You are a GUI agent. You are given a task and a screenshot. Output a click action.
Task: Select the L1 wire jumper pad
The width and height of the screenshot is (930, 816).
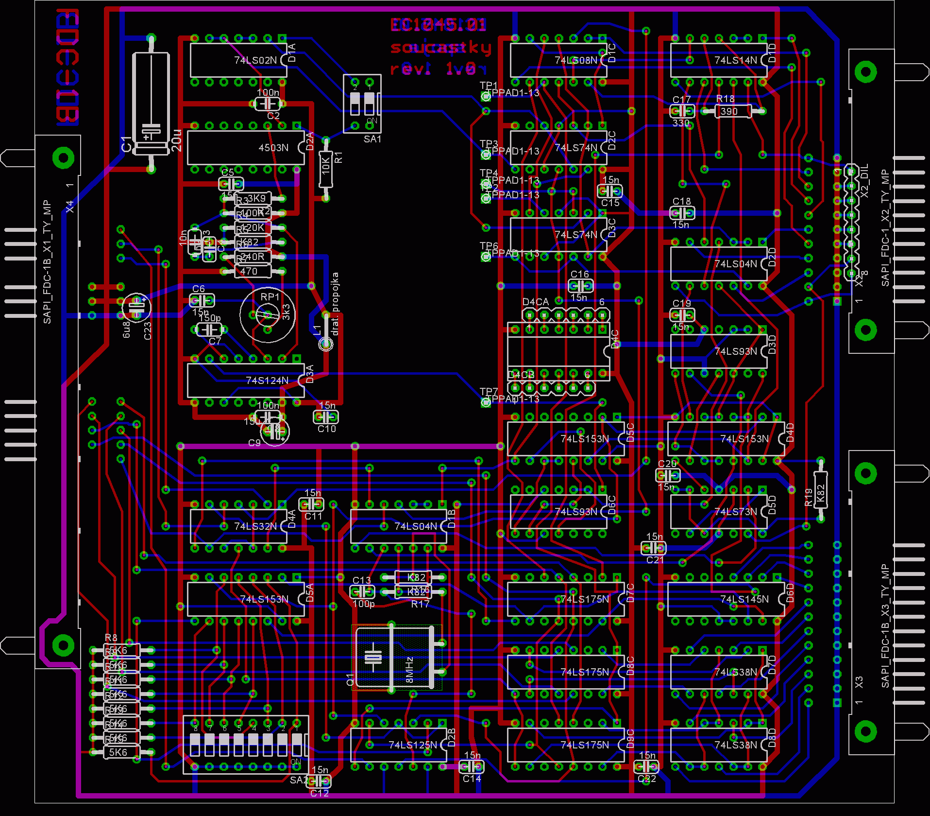click(x=325, y=344)
